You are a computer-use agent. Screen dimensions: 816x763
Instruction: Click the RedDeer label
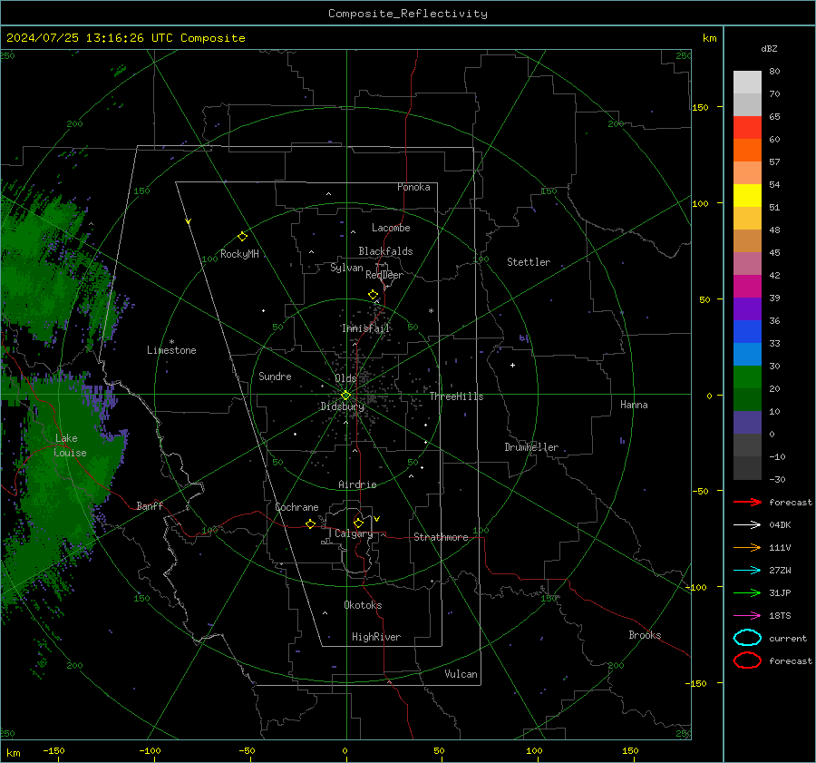tap(384, 275)
